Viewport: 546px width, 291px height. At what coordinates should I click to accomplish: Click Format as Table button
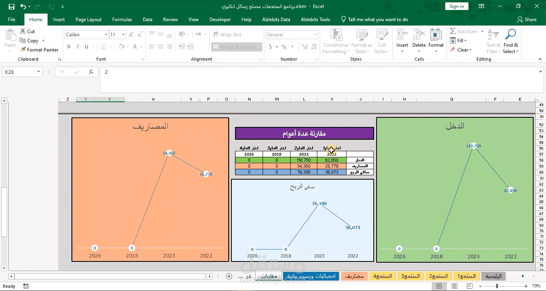coord(362,41)
